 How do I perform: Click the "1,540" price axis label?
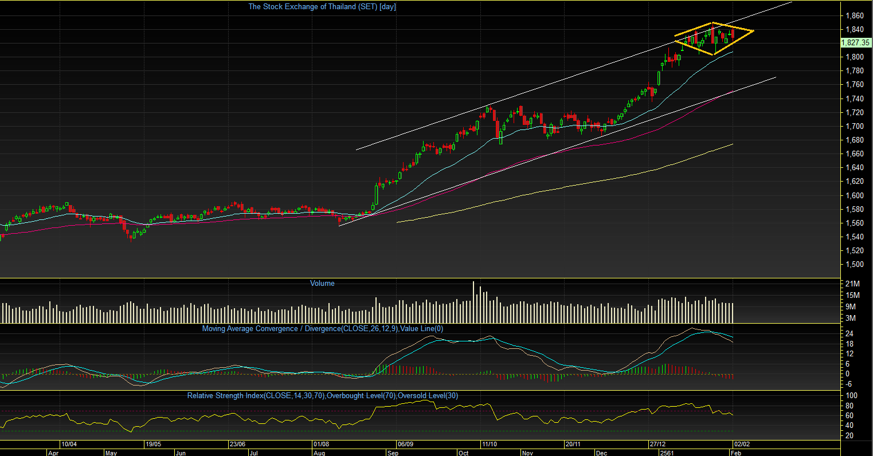point(855,237)
